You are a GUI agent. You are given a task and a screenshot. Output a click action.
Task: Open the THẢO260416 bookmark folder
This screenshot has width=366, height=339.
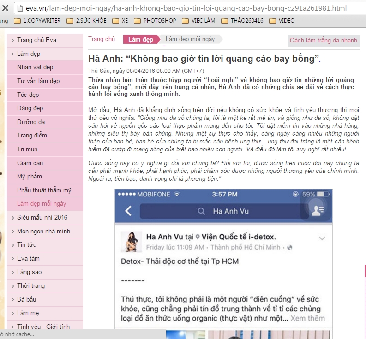242,21
